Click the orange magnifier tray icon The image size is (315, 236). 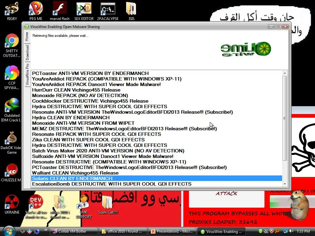pos(277,231)
